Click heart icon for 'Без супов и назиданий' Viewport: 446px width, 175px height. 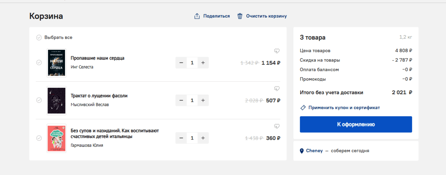pos(277,126)
